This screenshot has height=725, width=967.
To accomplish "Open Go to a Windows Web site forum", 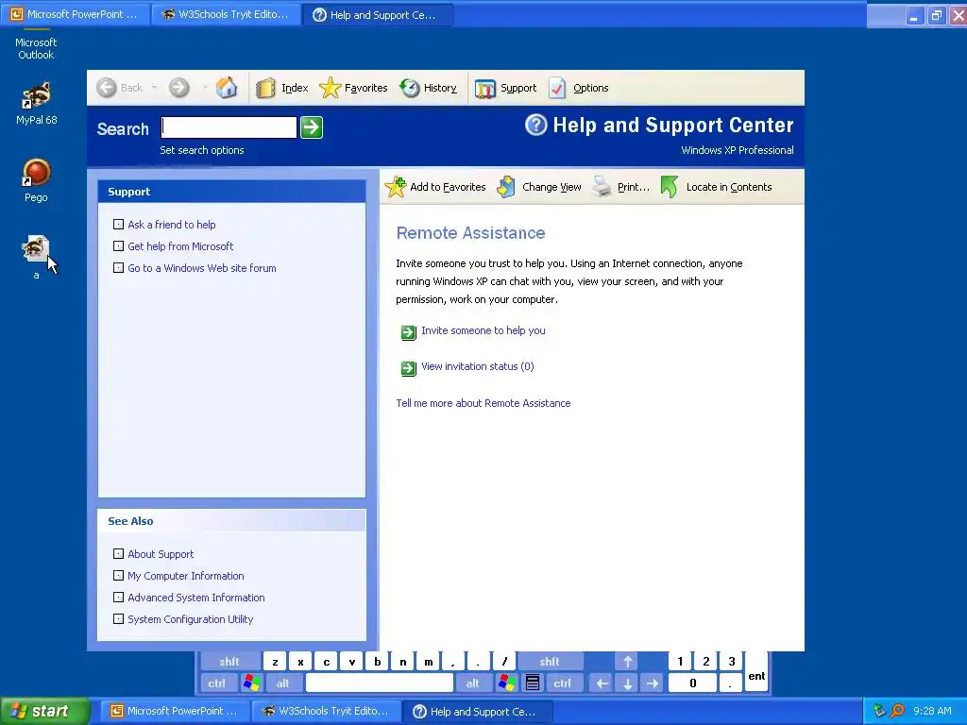I will [x=202, y=267].
